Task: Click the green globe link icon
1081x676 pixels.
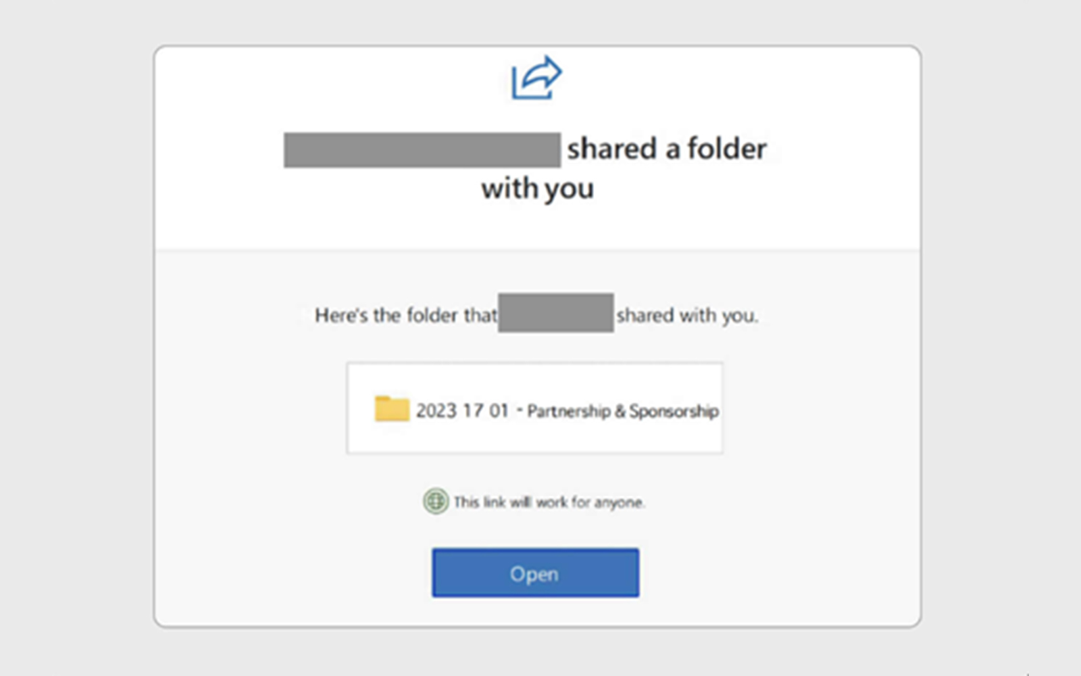Action: tap(436, 502)
